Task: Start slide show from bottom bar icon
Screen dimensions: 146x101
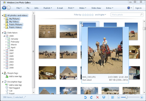Action: pyautogui.click(x=104, y=97)
